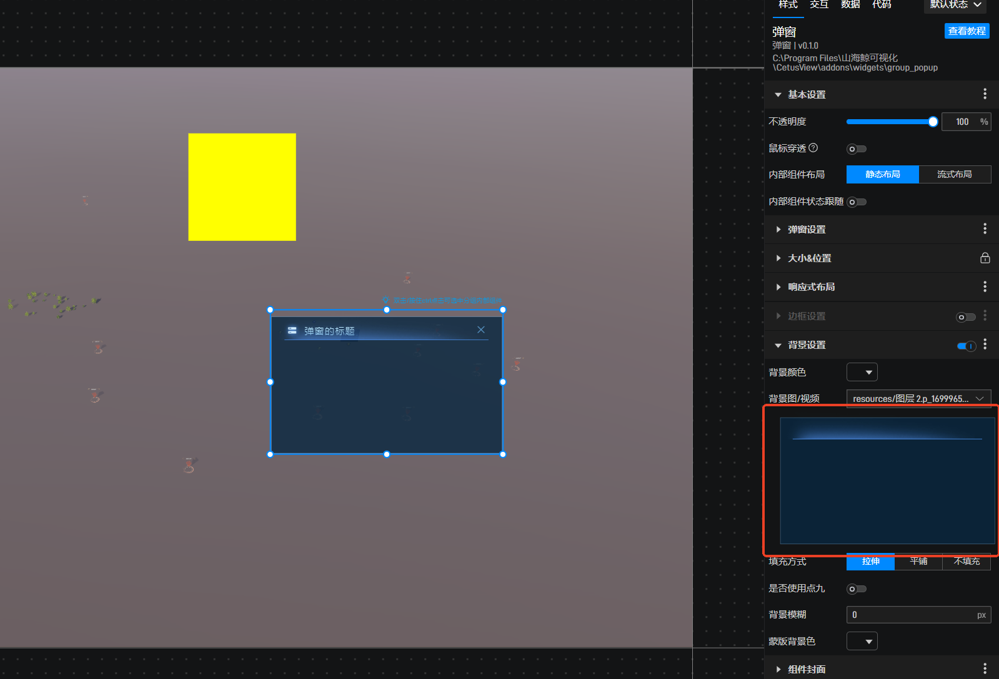Open the 背景图/视频 resource dropdown
Image resolution: width=999 pixels, height=679 pixels.
coord(918,398)
